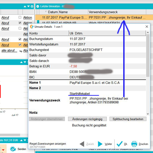The height and width of the screenshot is (153, 153).
Task: Click the vertical scrollbar thumb in details dialog
Action: pos(148,56)
